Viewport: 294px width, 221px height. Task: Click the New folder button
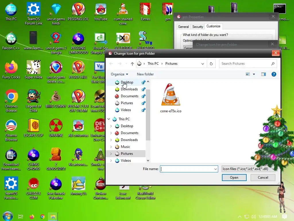pos(145,74)
